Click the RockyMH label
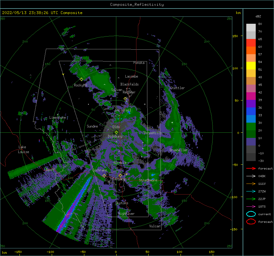The width and height of the screenshot is (274, 256). click(x=80, y=85)
